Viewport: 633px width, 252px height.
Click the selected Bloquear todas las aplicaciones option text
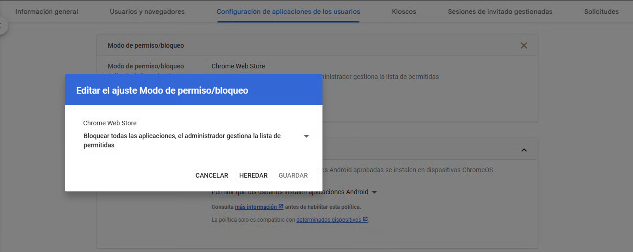point(182,140)
